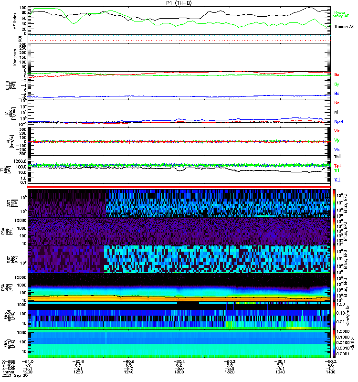Click the 1240 time tick label
The width and height of the screenshot is (358, 382).
(x=128, y=372)
